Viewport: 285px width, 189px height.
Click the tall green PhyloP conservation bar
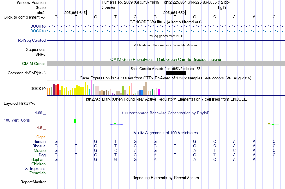(75, 121)
